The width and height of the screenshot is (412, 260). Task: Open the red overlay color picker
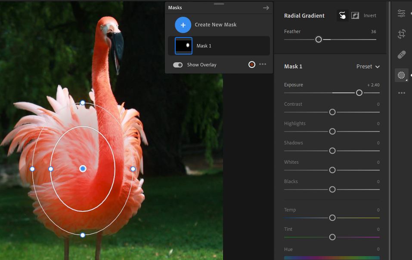tap(252, 64)
